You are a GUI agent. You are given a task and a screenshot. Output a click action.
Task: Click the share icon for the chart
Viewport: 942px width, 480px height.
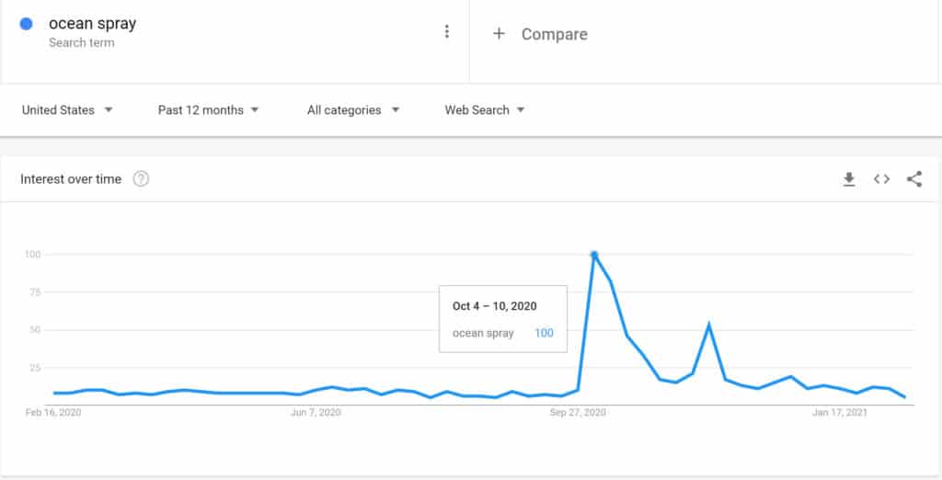(914, 179)
